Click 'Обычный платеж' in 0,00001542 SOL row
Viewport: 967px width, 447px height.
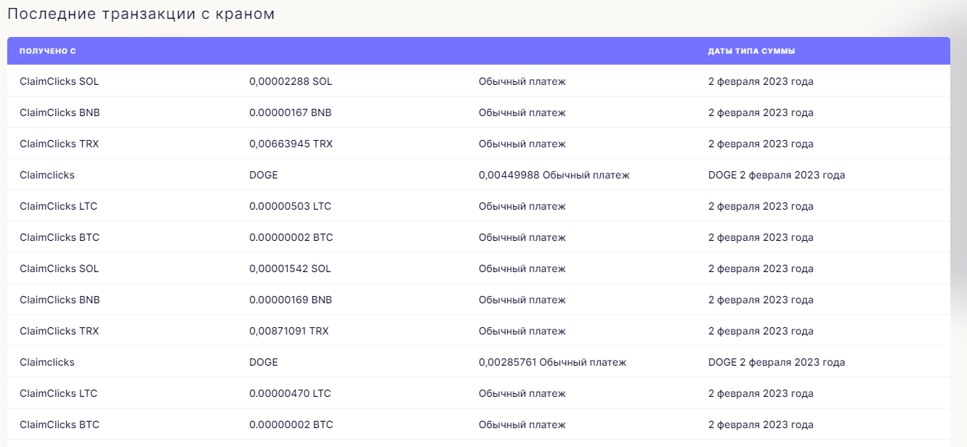click(x=522, y=268)
